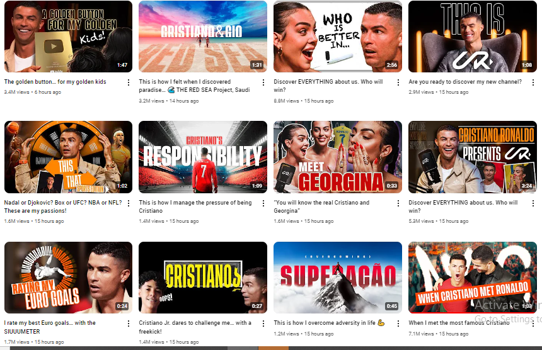
Task: Play the Cristiano's Responsibility thumbnail
Action: pyautogui.click(x=203, y=157)
